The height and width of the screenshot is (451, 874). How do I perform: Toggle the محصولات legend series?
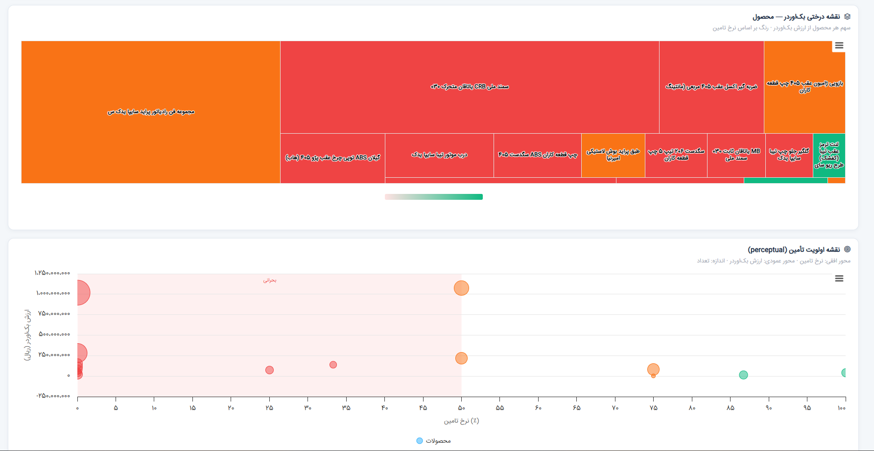433,441
